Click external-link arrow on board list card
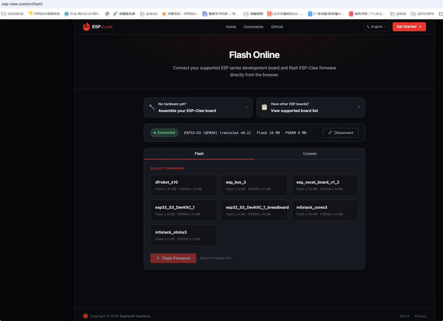Image resolution: width=443 pixels, height=321 pixels. point(359,107)
